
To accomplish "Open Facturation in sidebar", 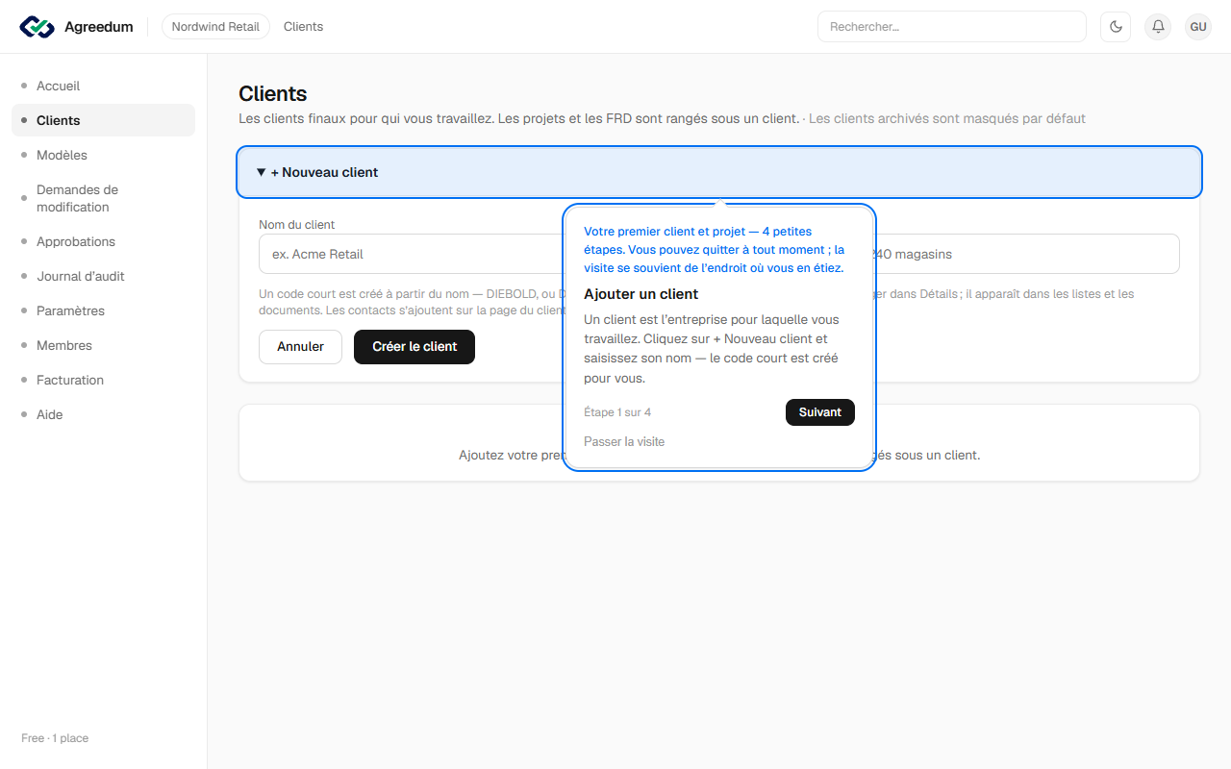I will click(103, 380).
